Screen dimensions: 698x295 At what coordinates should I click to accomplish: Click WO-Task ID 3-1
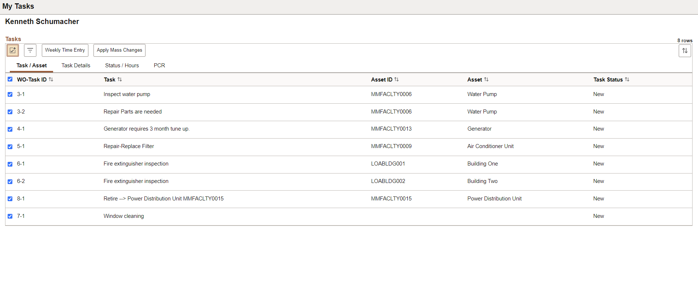pos(21,94)
